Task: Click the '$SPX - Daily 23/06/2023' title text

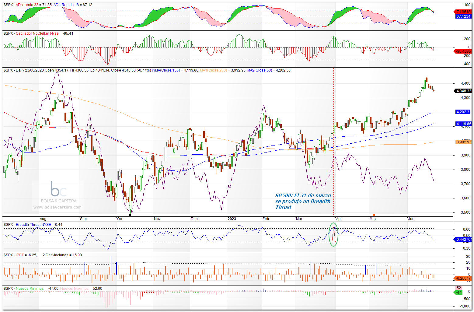Action: 24,70
